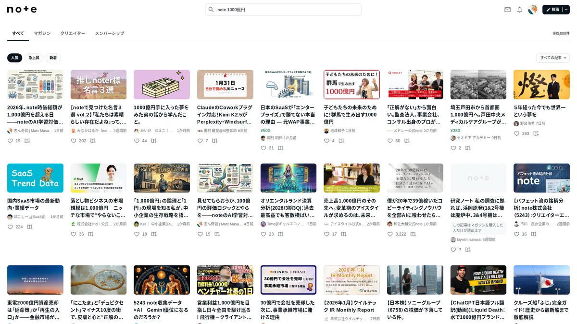The width and height of the screenshot is (577, 324).
Task: Click the ¥380 price label
Action: tap(455, 131)
